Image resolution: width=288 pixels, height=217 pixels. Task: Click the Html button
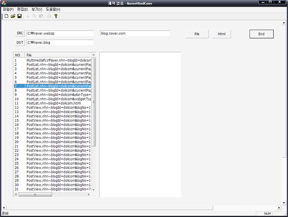[221, 34]
